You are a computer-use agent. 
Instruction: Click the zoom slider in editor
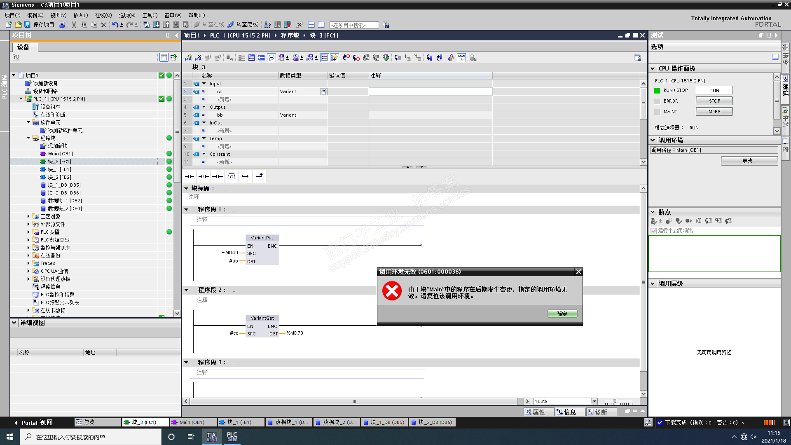coord(615,401)
